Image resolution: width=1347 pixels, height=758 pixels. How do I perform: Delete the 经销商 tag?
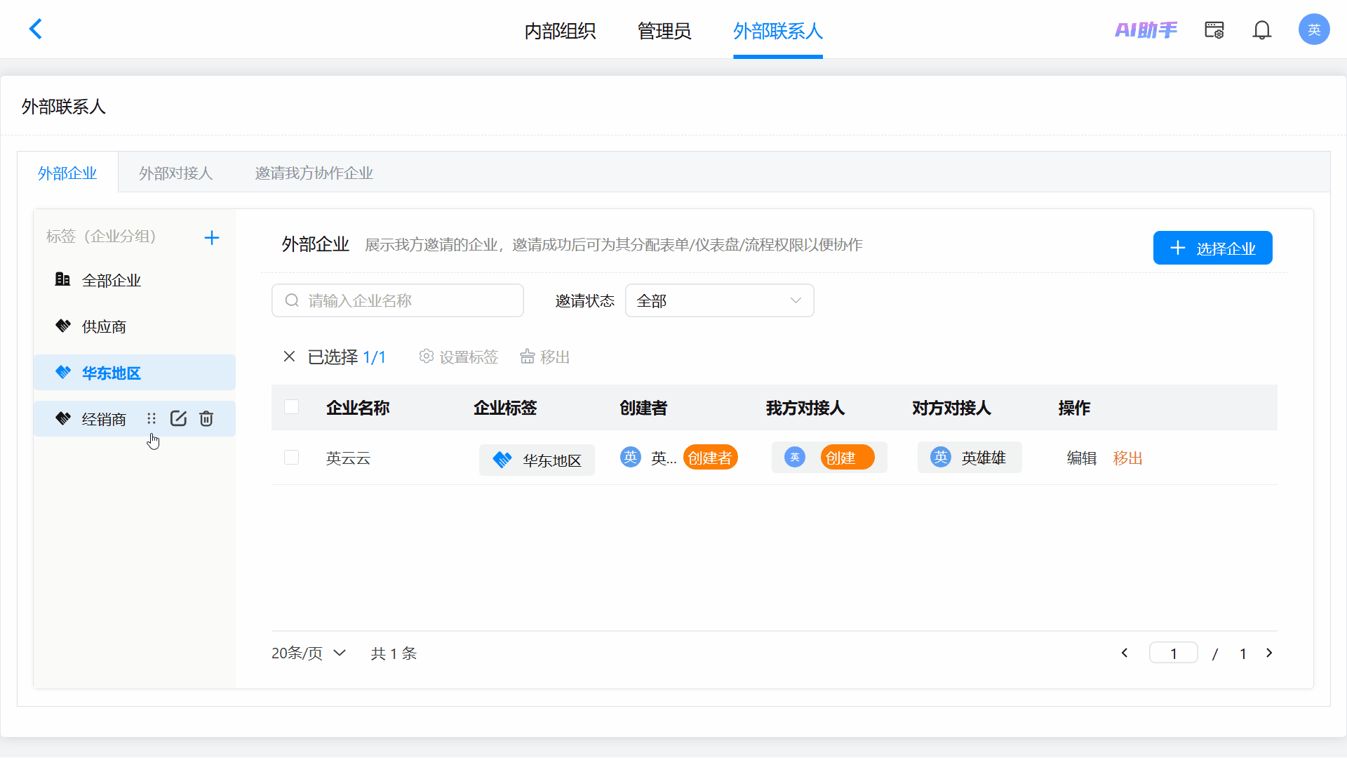pos(206,419)
